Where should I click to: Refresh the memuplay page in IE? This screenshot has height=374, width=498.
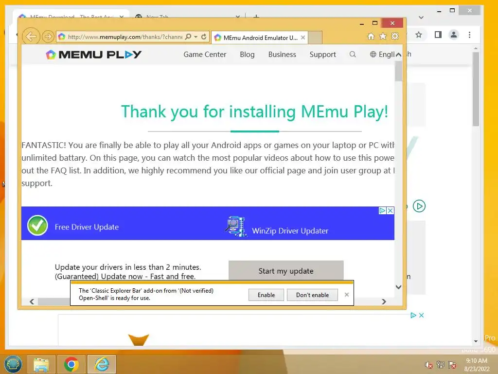pyautogui.click(x=204, y=37)
